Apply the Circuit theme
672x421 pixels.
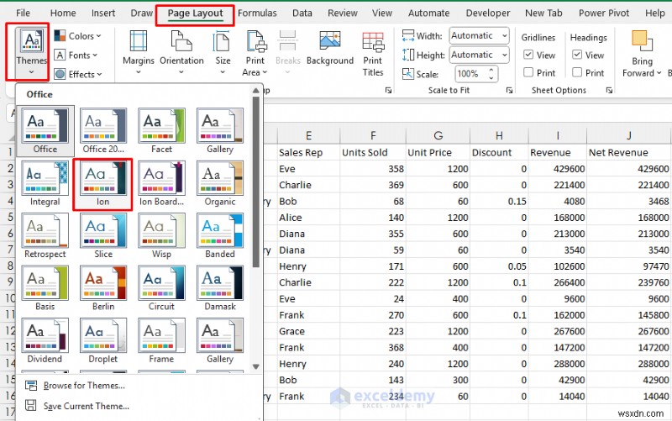pyautogui.click(x=161, y=288)
